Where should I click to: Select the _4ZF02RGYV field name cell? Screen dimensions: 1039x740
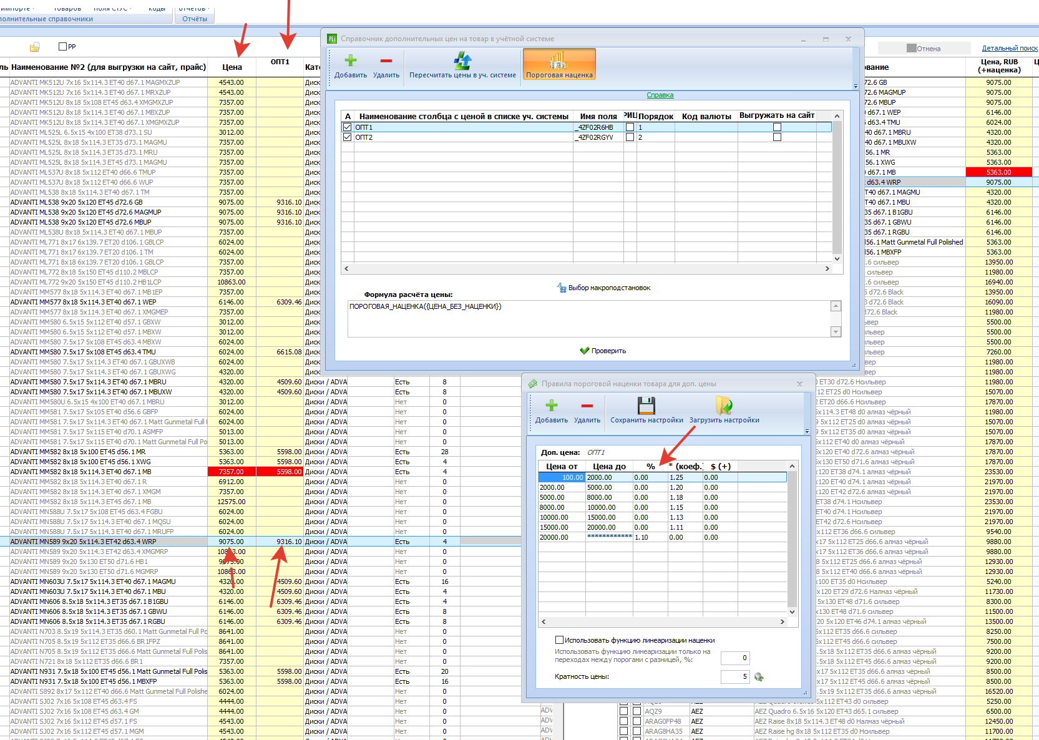[598, 137]
